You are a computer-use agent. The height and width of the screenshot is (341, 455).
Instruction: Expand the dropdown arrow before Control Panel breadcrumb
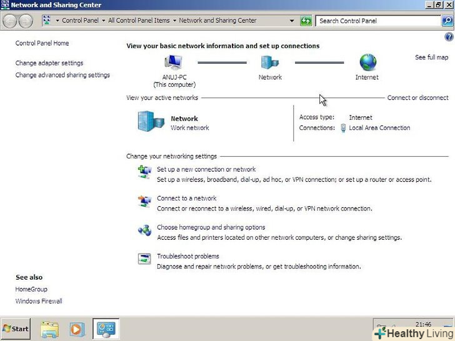click(57, 21)
